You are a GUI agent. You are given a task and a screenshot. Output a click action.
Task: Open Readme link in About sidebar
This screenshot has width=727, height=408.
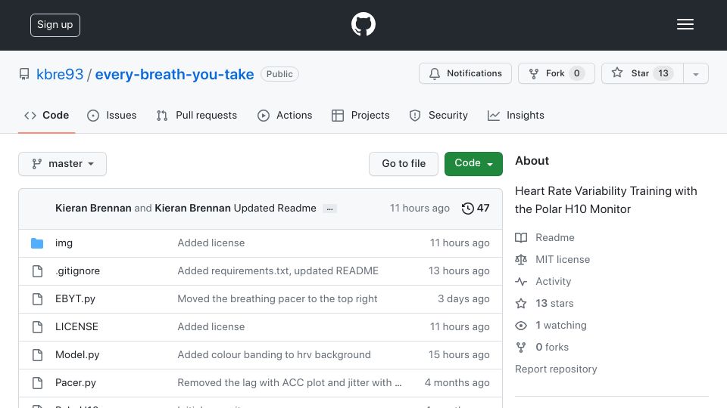click(x=554, y=237)
